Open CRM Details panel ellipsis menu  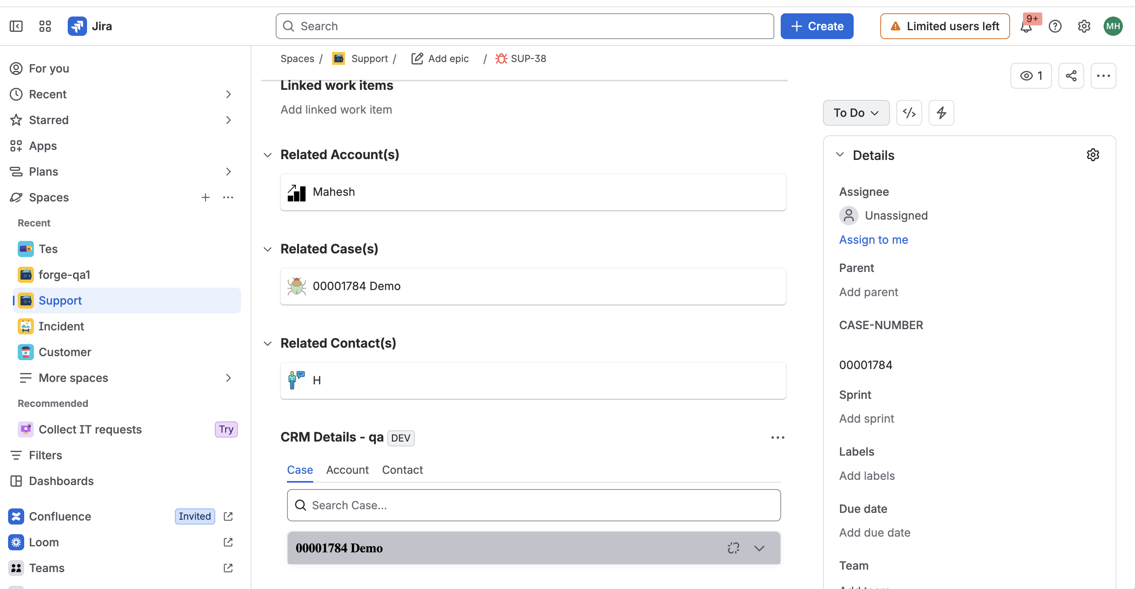(x=777, y=438)
